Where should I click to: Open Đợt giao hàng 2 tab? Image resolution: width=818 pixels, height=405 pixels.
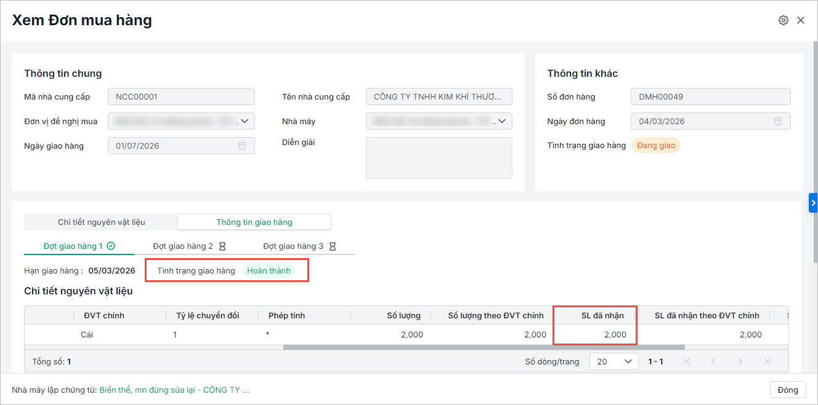tap(189, 246)
